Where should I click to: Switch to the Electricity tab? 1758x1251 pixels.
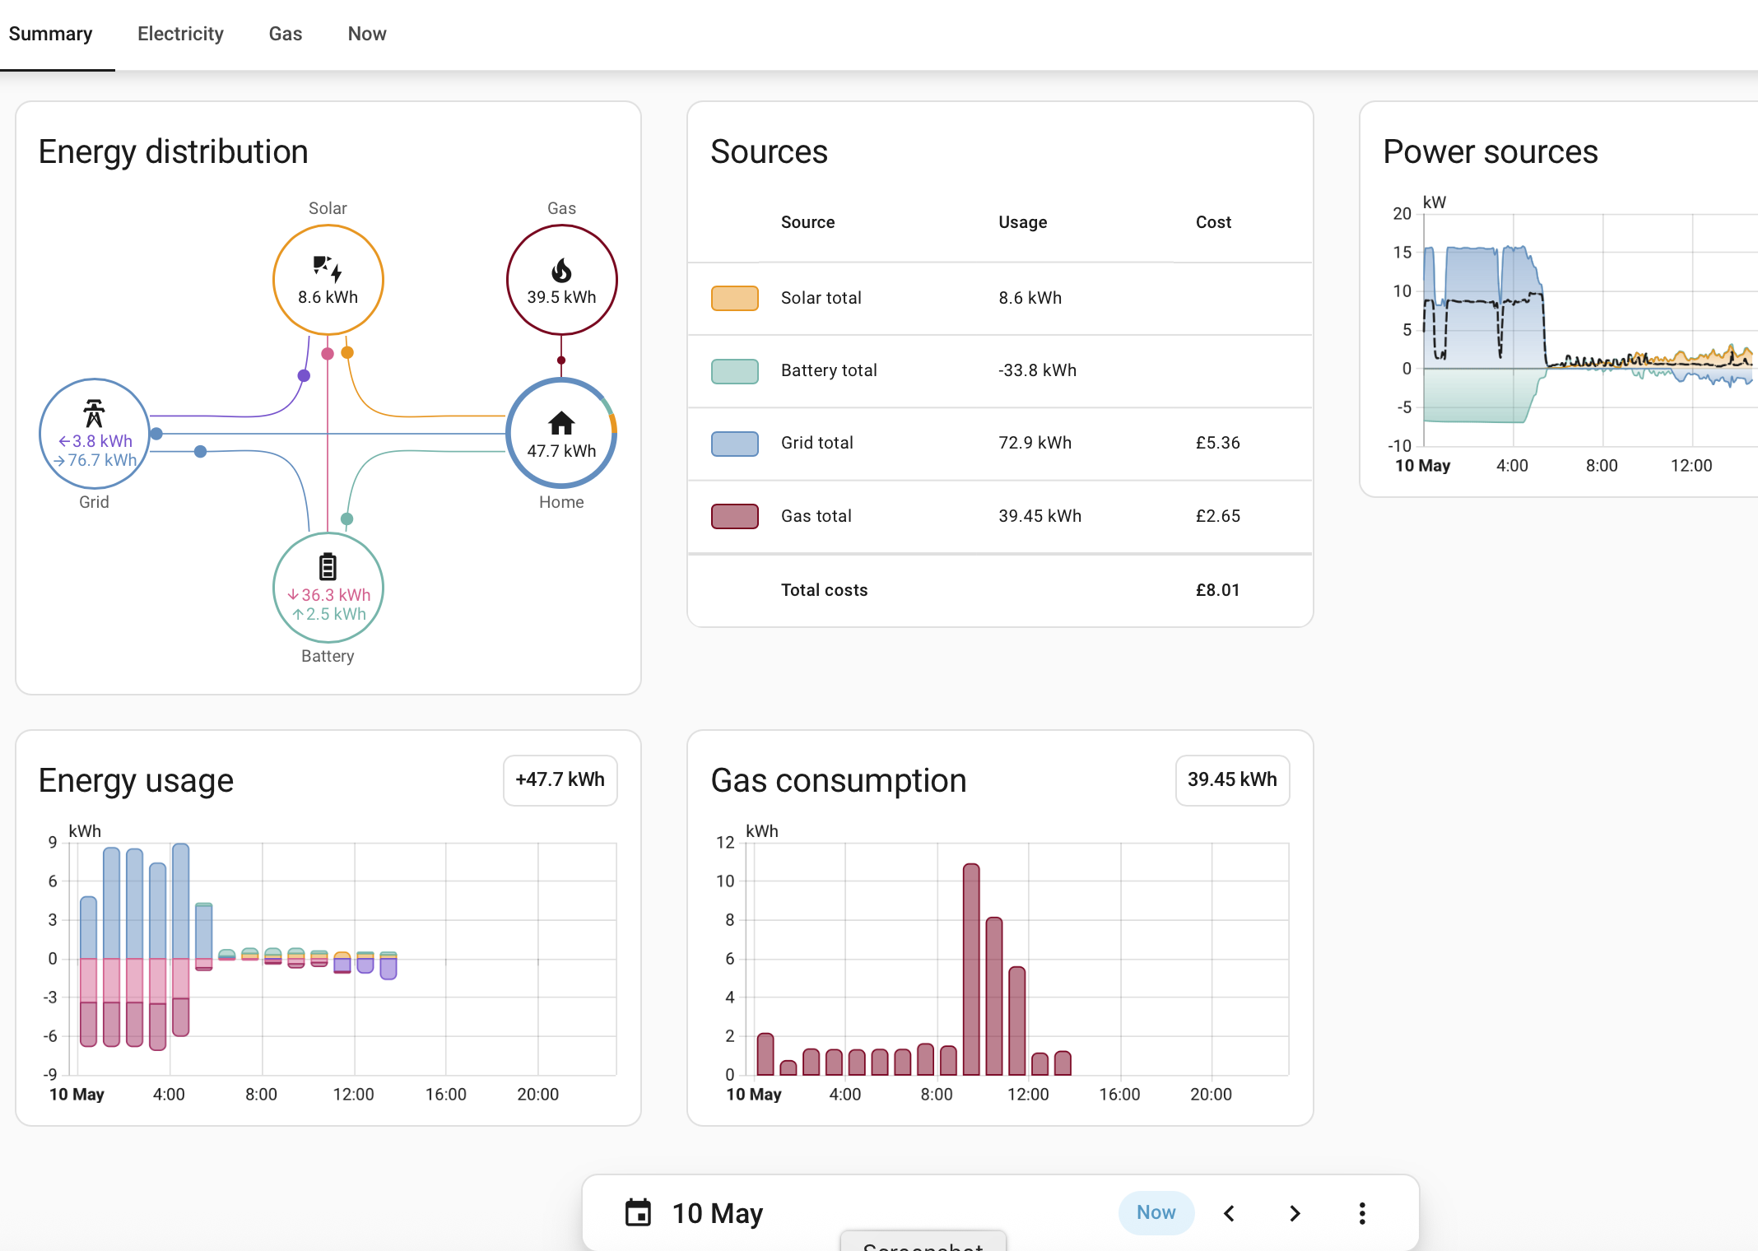tap(180, 34)
